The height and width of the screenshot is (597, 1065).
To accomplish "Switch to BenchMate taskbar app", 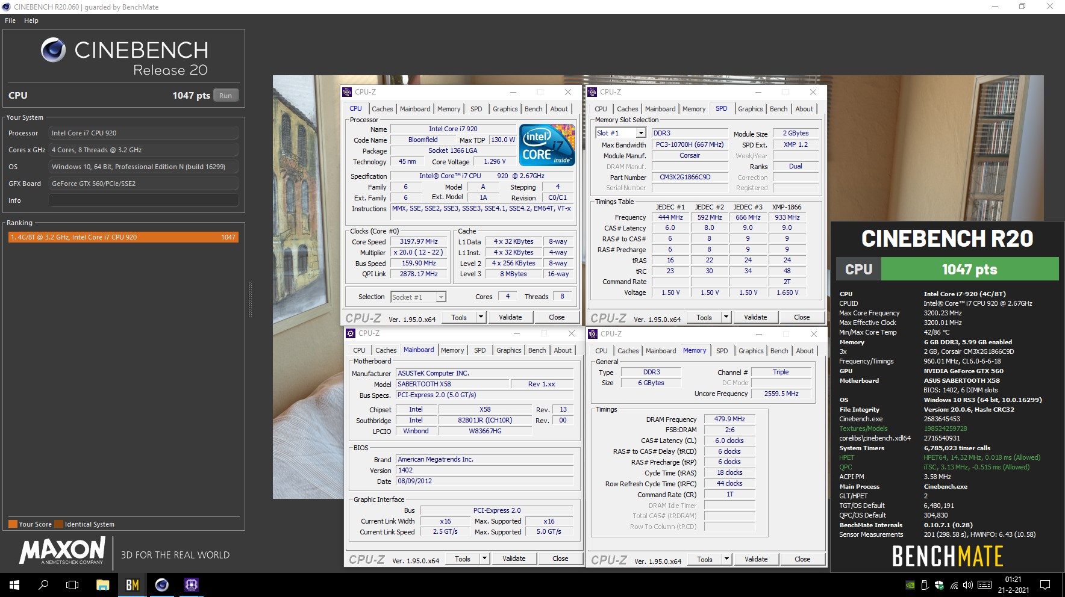I will pos(133,585).
